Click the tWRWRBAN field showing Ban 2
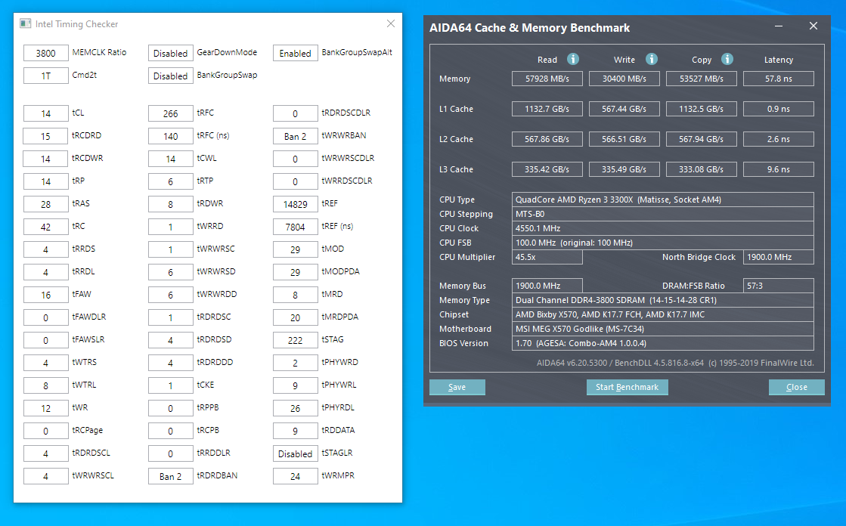846x526 pixels. (295, 136)
